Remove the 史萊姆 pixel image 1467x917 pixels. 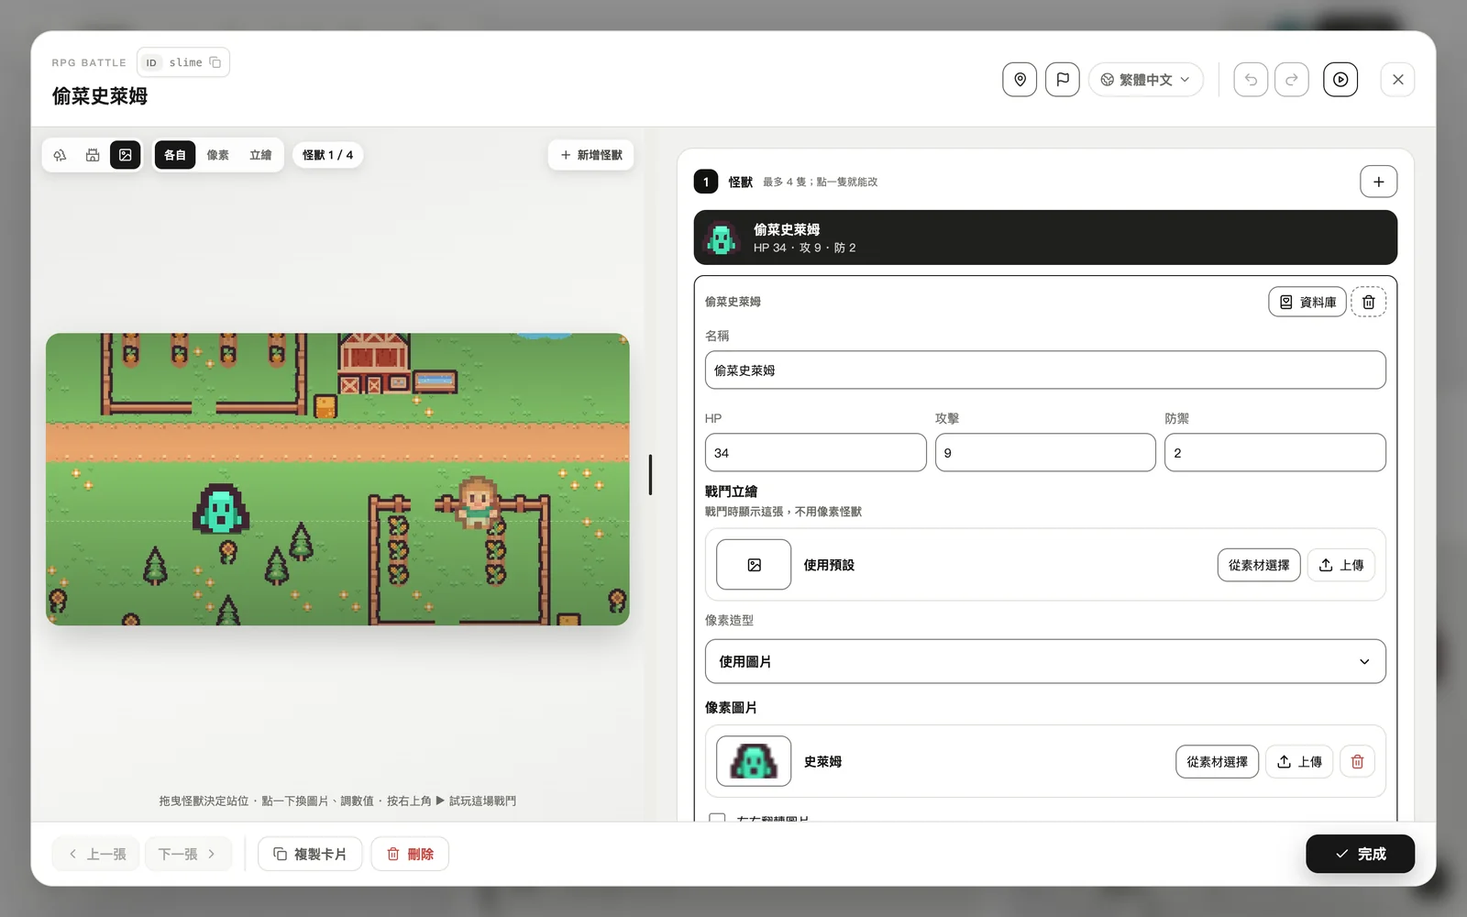(x=1357, y=761)
